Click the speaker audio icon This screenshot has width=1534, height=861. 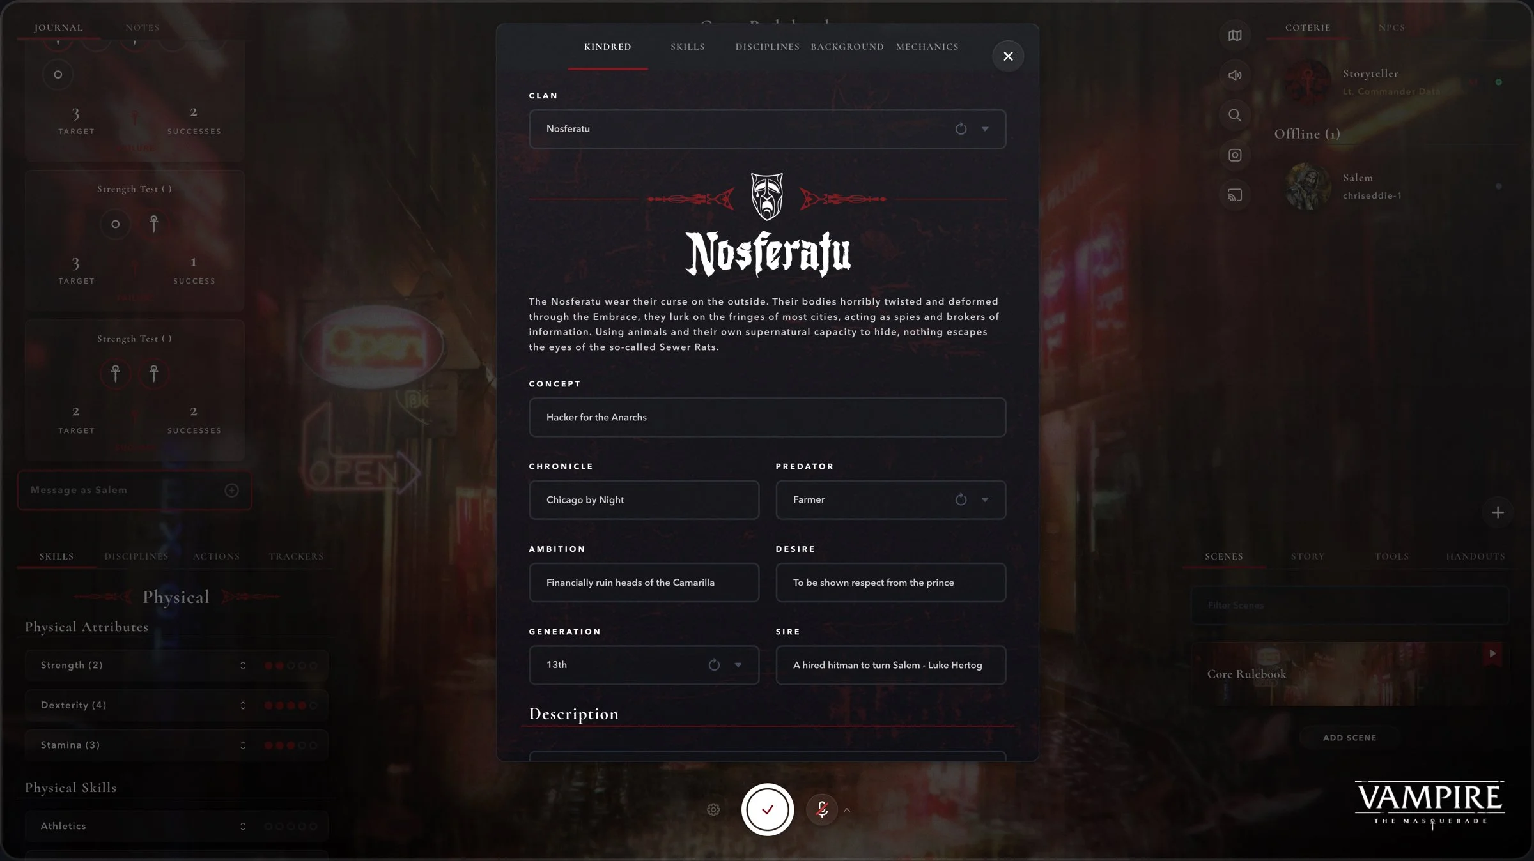pyautogui.click(x=1235, y=75)
